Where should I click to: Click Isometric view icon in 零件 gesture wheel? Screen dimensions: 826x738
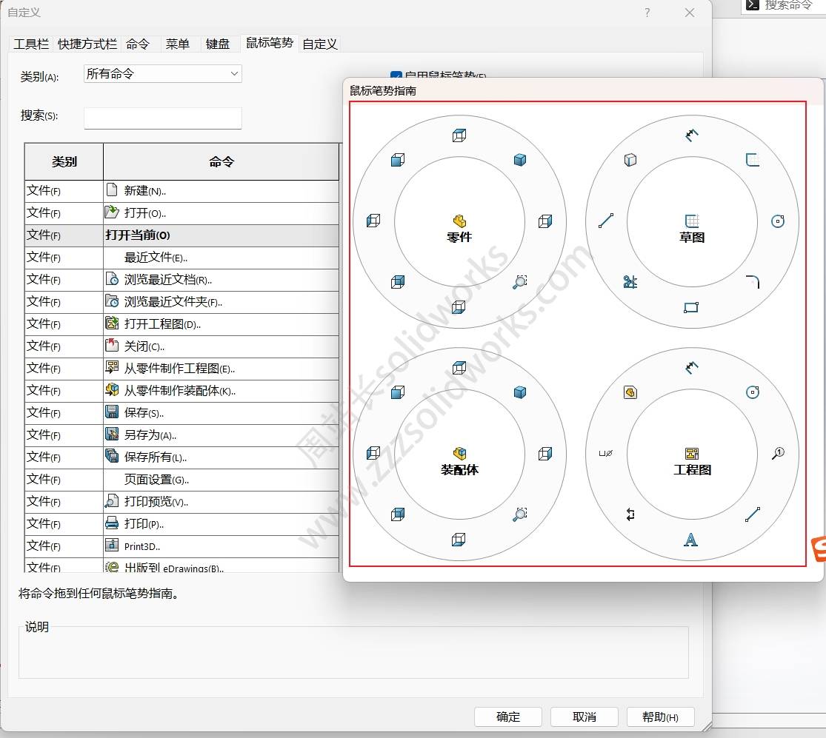pyautogui.click(x=520, y=159)
